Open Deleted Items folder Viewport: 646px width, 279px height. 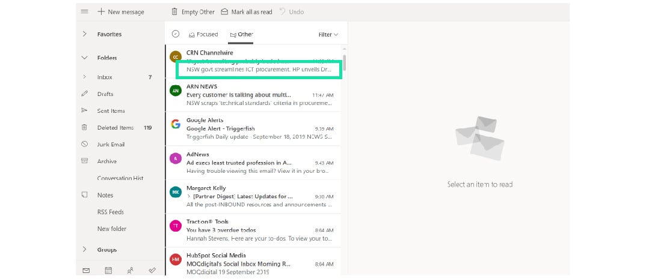pyautogui.click(x=115, y=128)
